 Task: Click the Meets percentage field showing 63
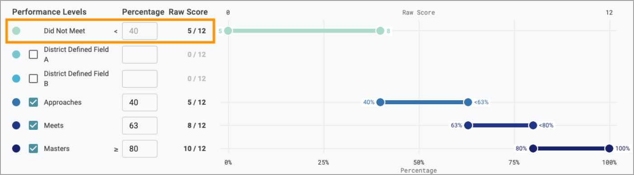pyautogui.click(x=140, y=125)
